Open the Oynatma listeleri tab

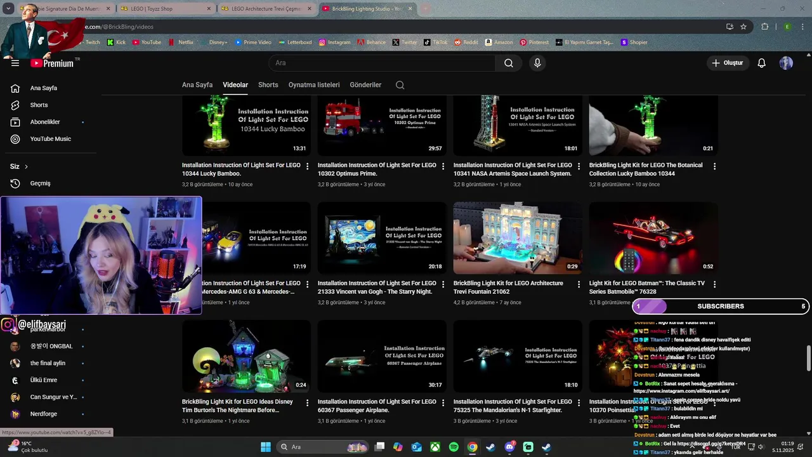[314, 85]
